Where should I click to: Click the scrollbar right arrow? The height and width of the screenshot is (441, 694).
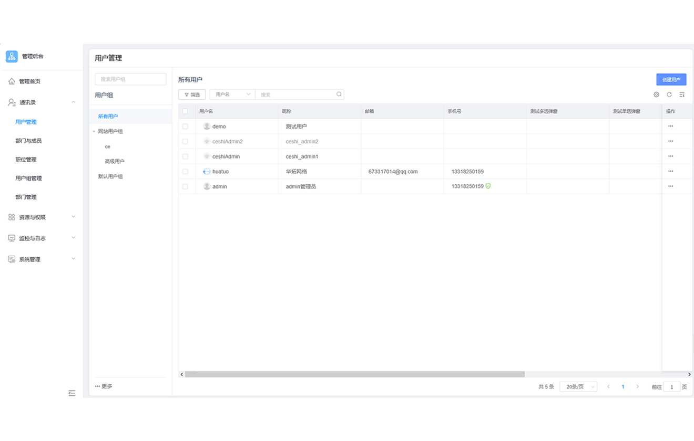coord(689,374)
